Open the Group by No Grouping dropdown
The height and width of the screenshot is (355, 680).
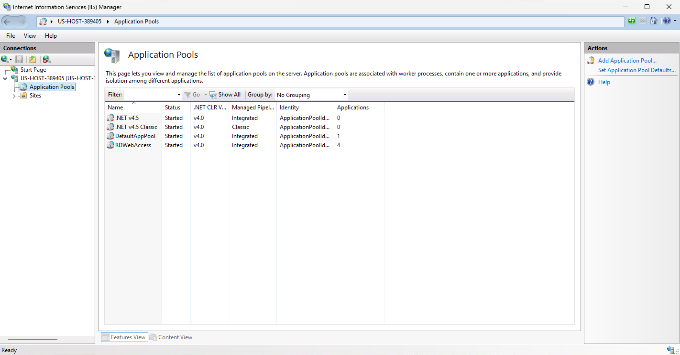[311, 95]
